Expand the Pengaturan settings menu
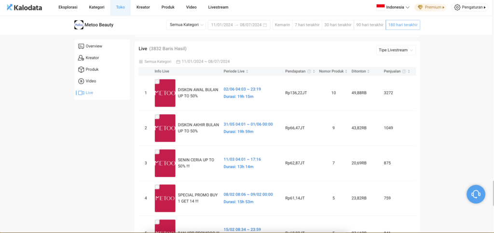Viewport: 494px width, 233px height. (x=469, y=7)
